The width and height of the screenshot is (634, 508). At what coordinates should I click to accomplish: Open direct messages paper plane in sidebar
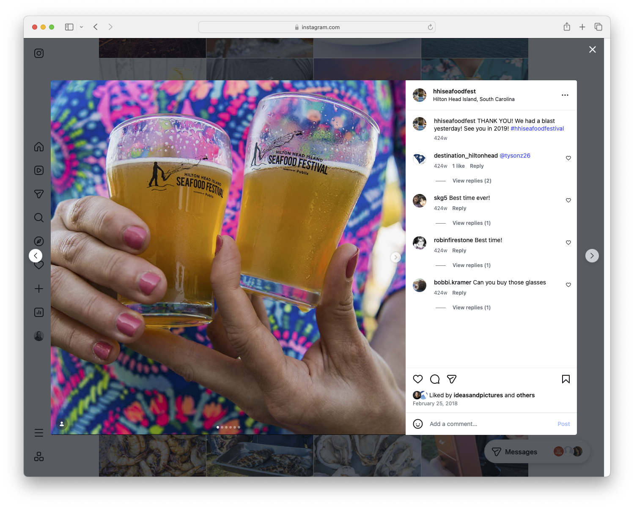click(39, 194)
